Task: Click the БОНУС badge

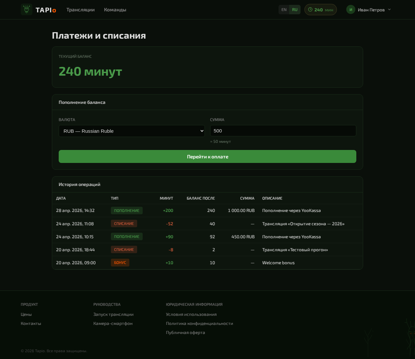Action: [120, 263]
